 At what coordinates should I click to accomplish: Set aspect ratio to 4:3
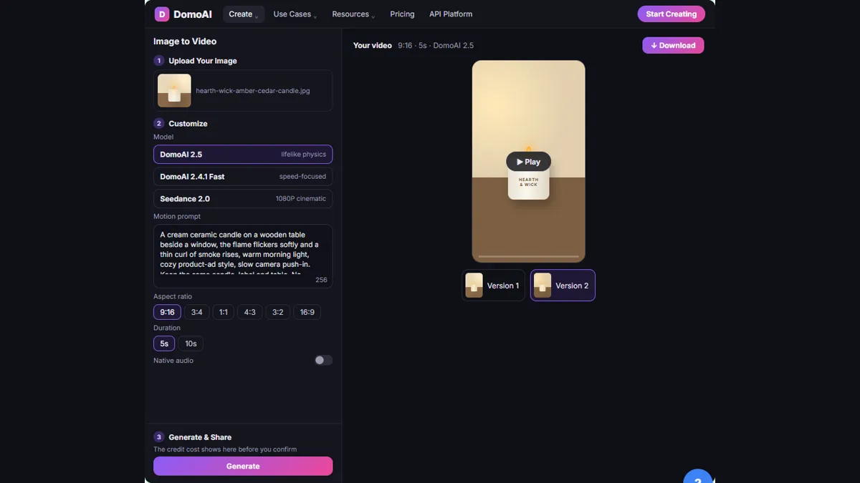(249, 312)
